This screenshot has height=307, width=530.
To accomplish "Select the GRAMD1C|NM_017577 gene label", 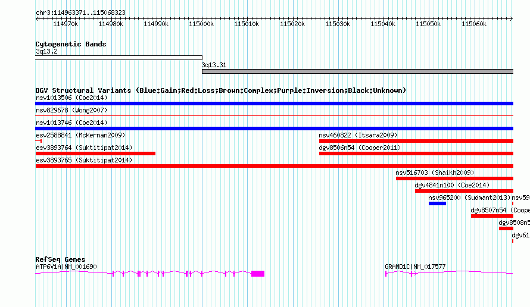I will tap(415, 267).
